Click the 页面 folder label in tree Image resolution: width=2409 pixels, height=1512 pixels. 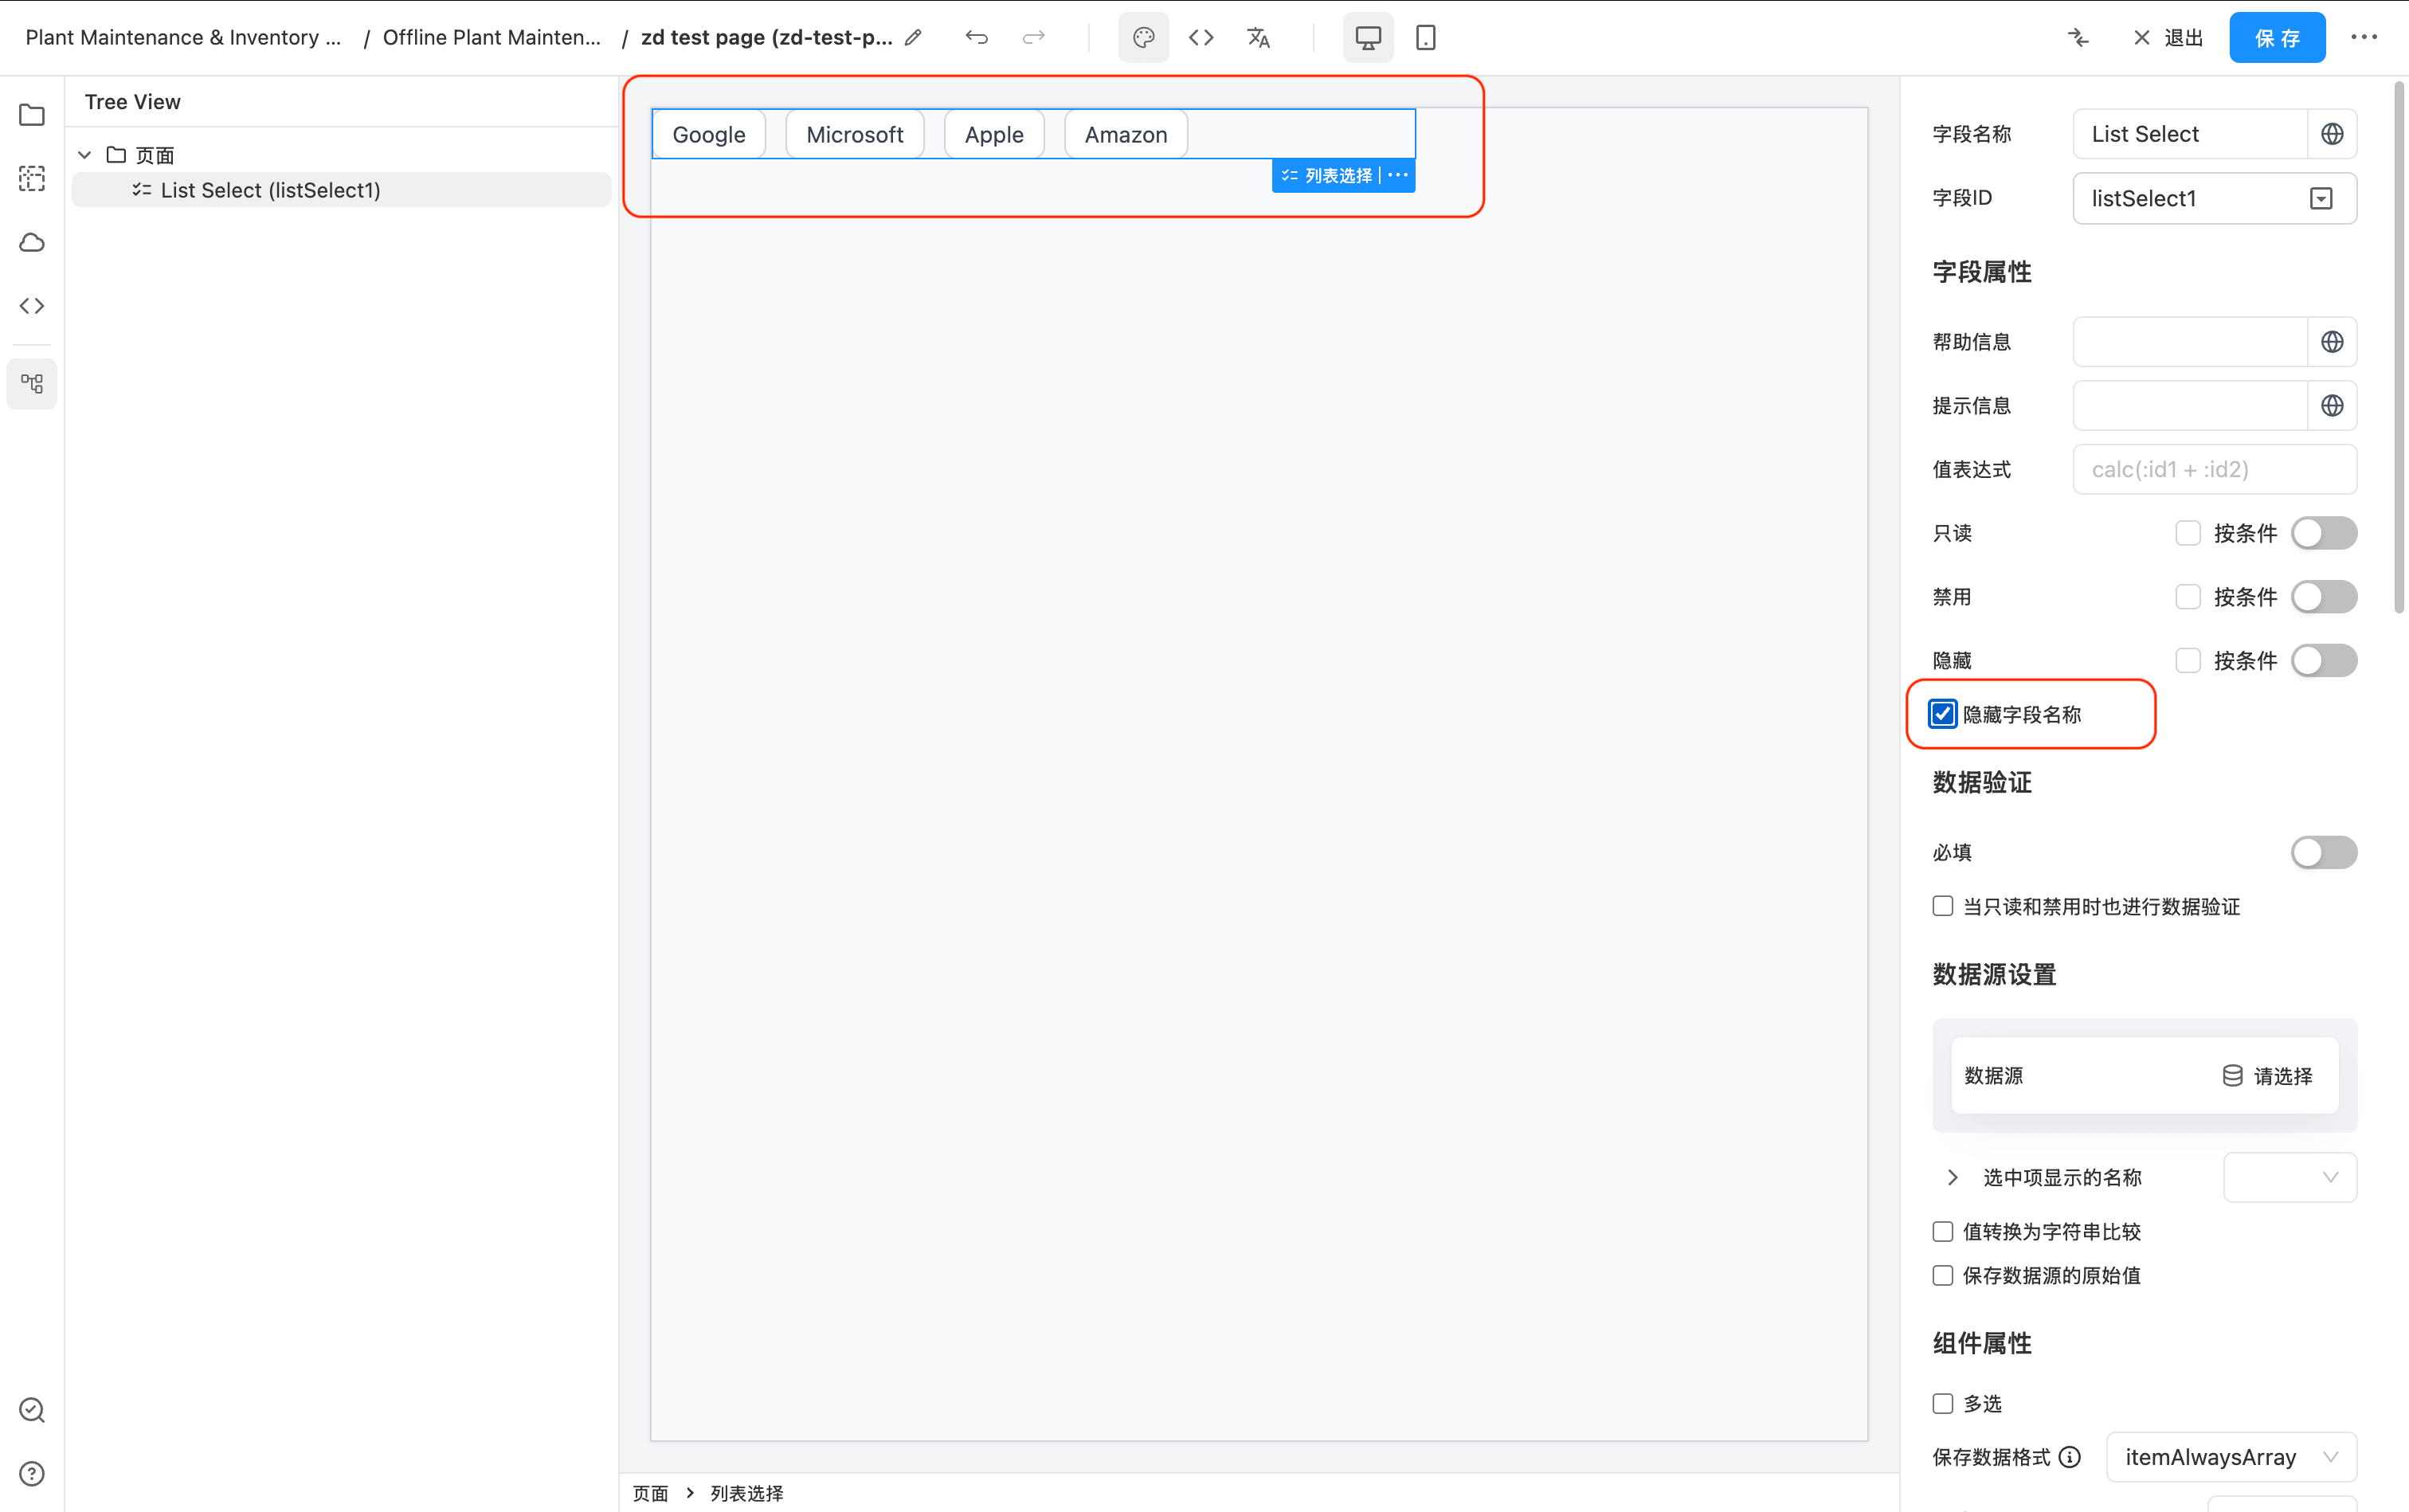point(155,155)
